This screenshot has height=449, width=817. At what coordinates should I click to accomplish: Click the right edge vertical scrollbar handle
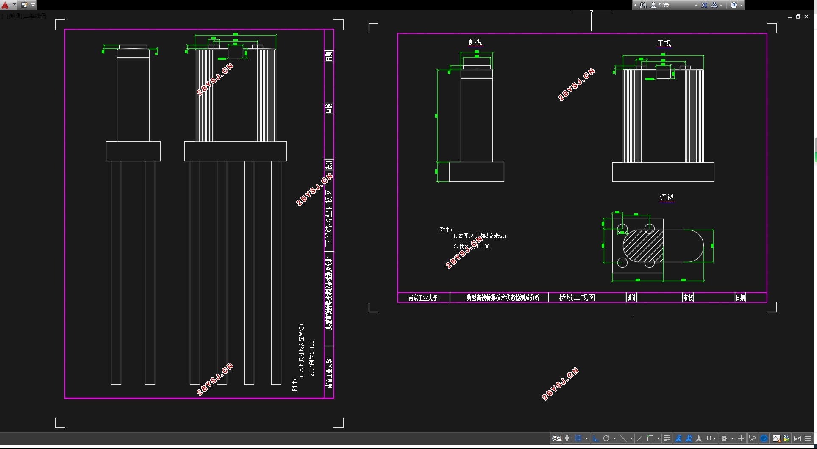point(815,149)
